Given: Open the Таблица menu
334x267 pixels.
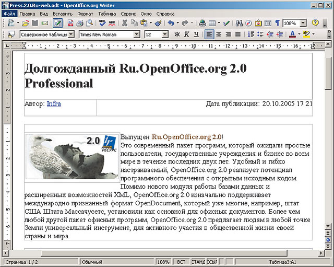Looking at the screenshot, I should click(x=107, y=13).
